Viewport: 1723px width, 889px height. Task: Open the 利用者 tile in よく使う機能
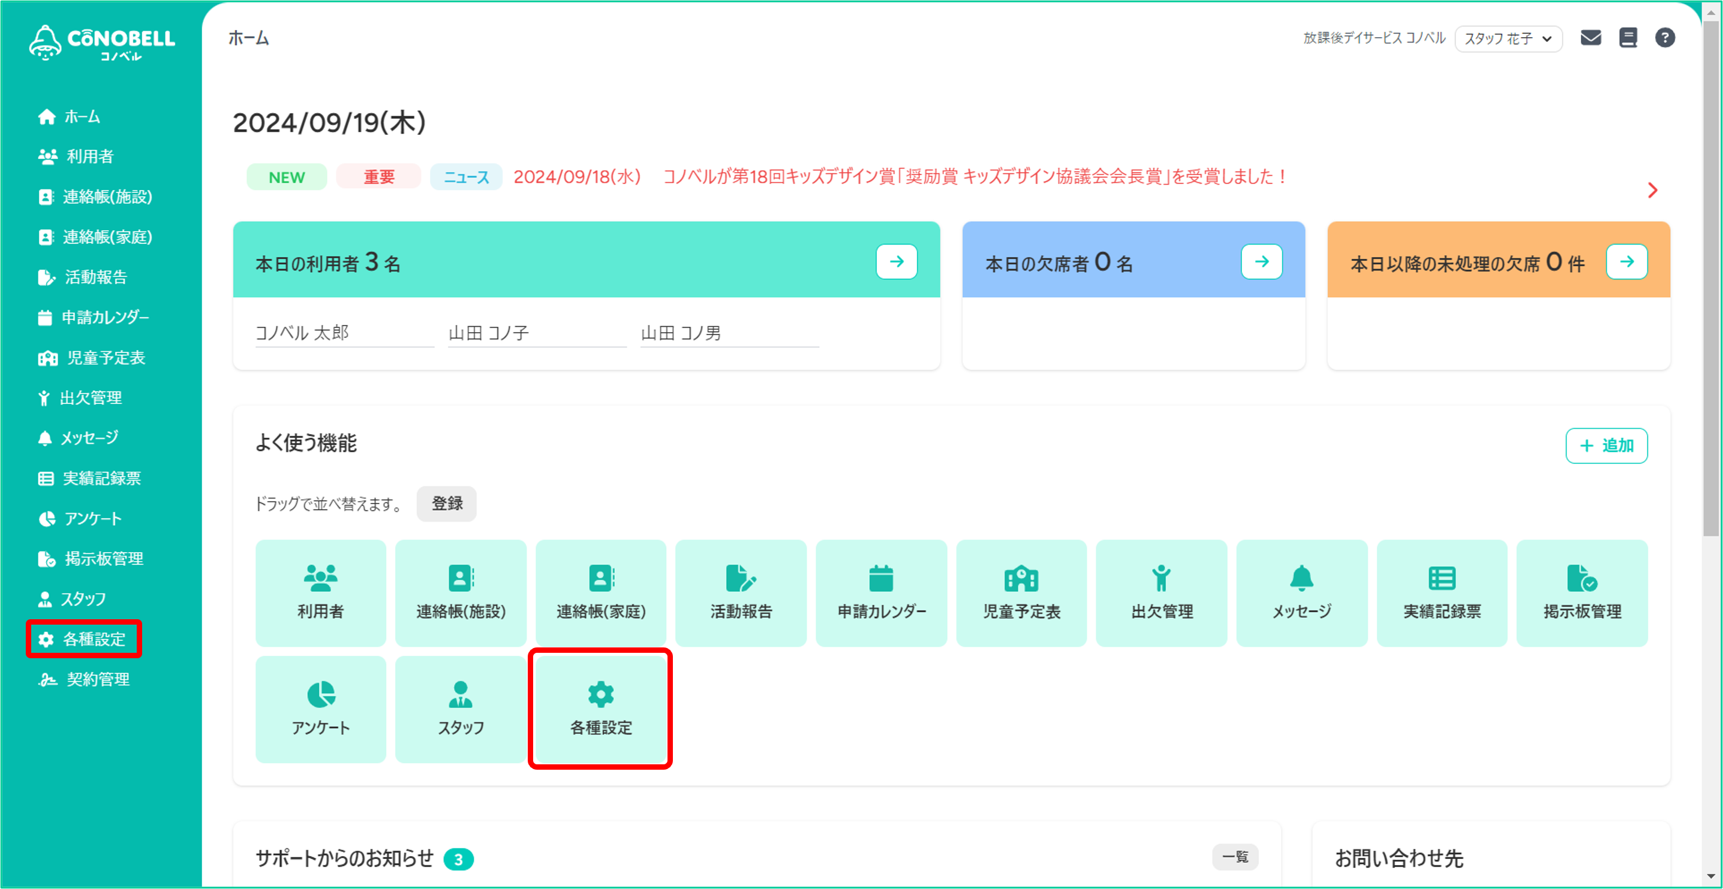tap(321, 593)
